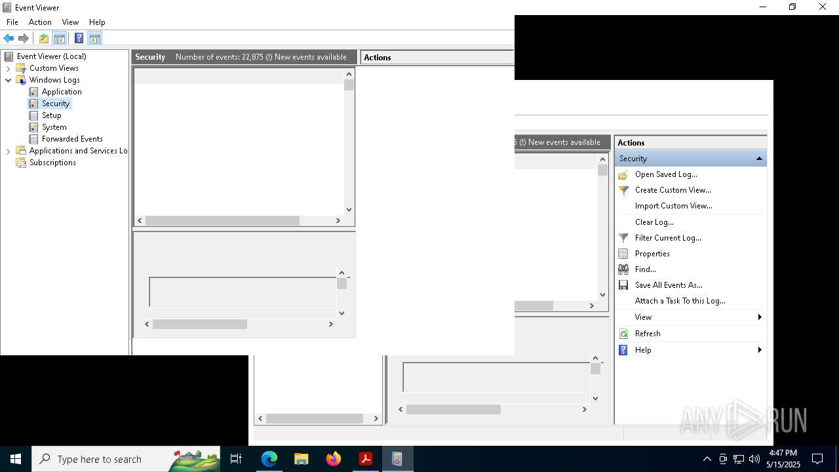Select the Forwarded Events log

(x=72, y=139)
